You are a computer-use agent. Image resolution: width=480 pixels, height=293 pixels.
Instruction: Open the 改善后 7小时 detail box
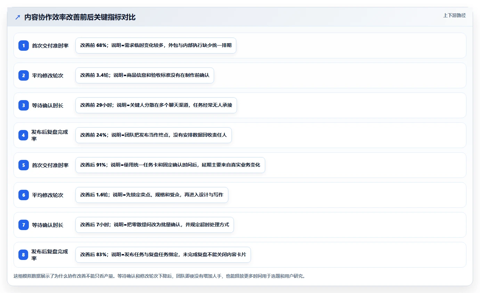pyautogui.click(x=155, y=225)
